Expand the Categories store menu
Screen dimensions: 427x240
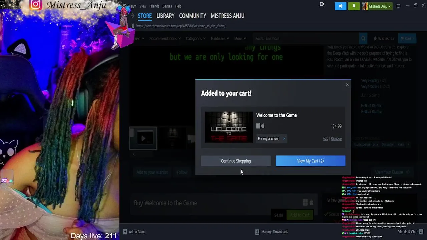pyautogui.click(x=196, y=39)
